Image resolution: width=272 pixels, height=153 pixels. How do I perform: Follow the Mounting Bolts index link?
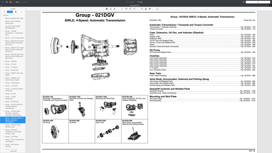[202, 101]
